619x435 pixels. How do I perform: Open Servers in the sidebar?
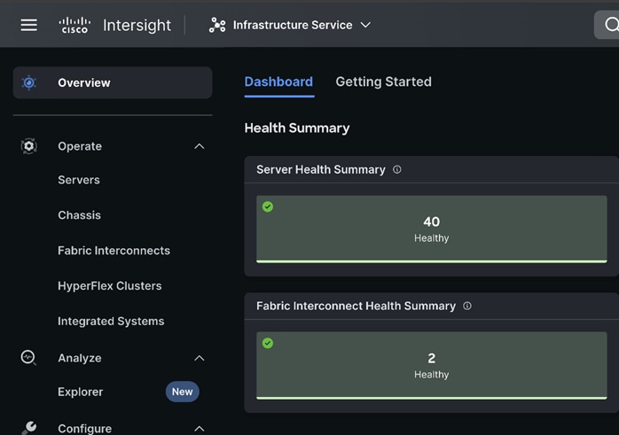[x=79, y=180]
